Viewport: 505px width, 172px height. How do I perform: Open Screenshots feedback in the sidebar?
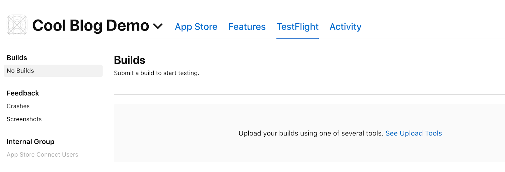pyautogui.click(x=24, y=119)
